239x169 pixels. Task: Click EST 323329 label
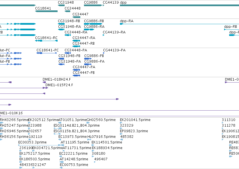tap(127, 125)
